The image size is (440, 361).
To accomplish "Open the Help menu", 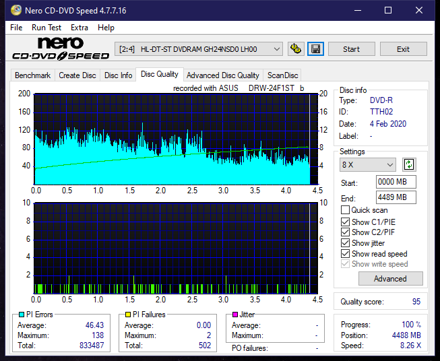I will click(x=106, y=28).
